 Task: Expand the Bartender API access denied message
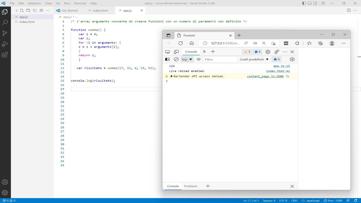[171, 76]
